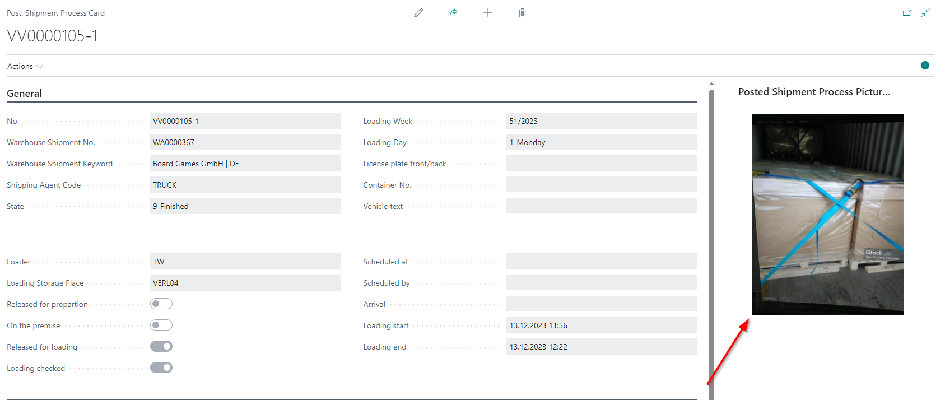Select the Shipping Agent Code field
This screenshot has width=945, height=400.
245,185
